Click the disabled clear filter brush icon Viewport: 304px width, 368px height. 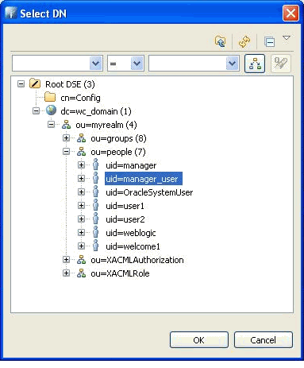[x=281, y=64]
